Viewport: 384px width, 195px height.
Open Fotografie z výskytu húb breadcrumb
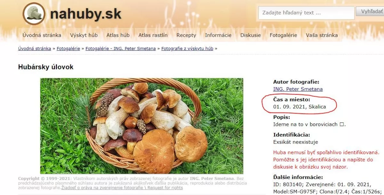tap(187, 49)
